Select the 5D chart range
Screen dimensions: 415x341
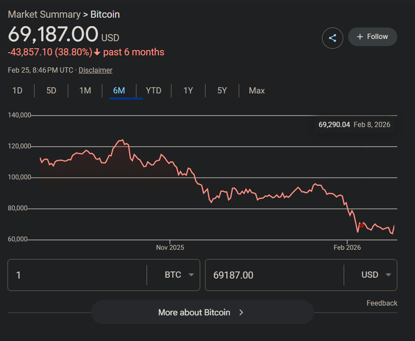[51, 91]
